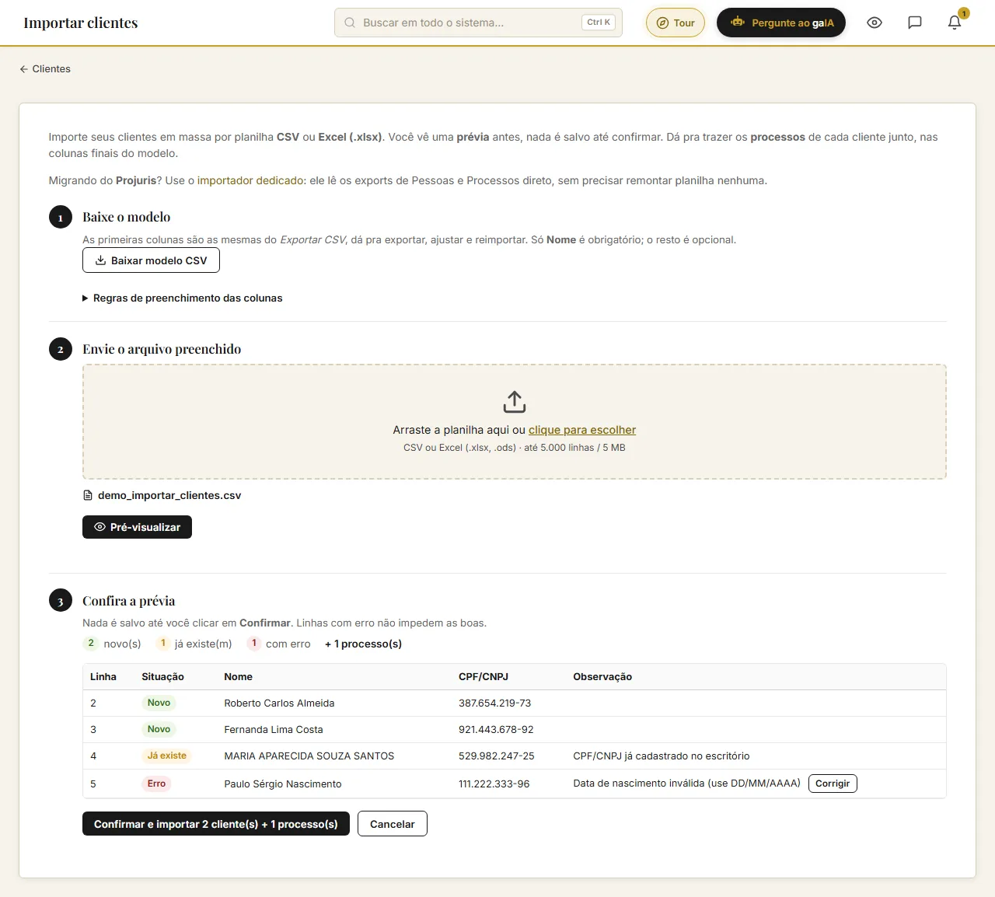
Task: Go back to Clientes
Action: click(x=45, y=69)
